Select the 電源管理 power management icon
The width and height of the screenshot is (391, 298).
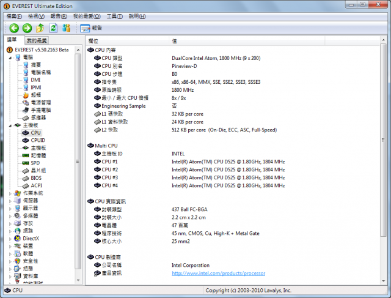26,102
